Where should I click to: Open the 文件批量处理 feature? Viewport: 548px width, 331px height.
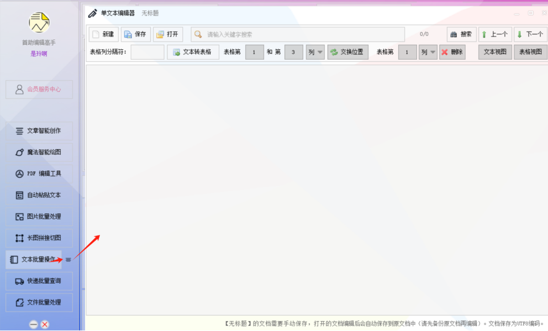pos(39,302)
